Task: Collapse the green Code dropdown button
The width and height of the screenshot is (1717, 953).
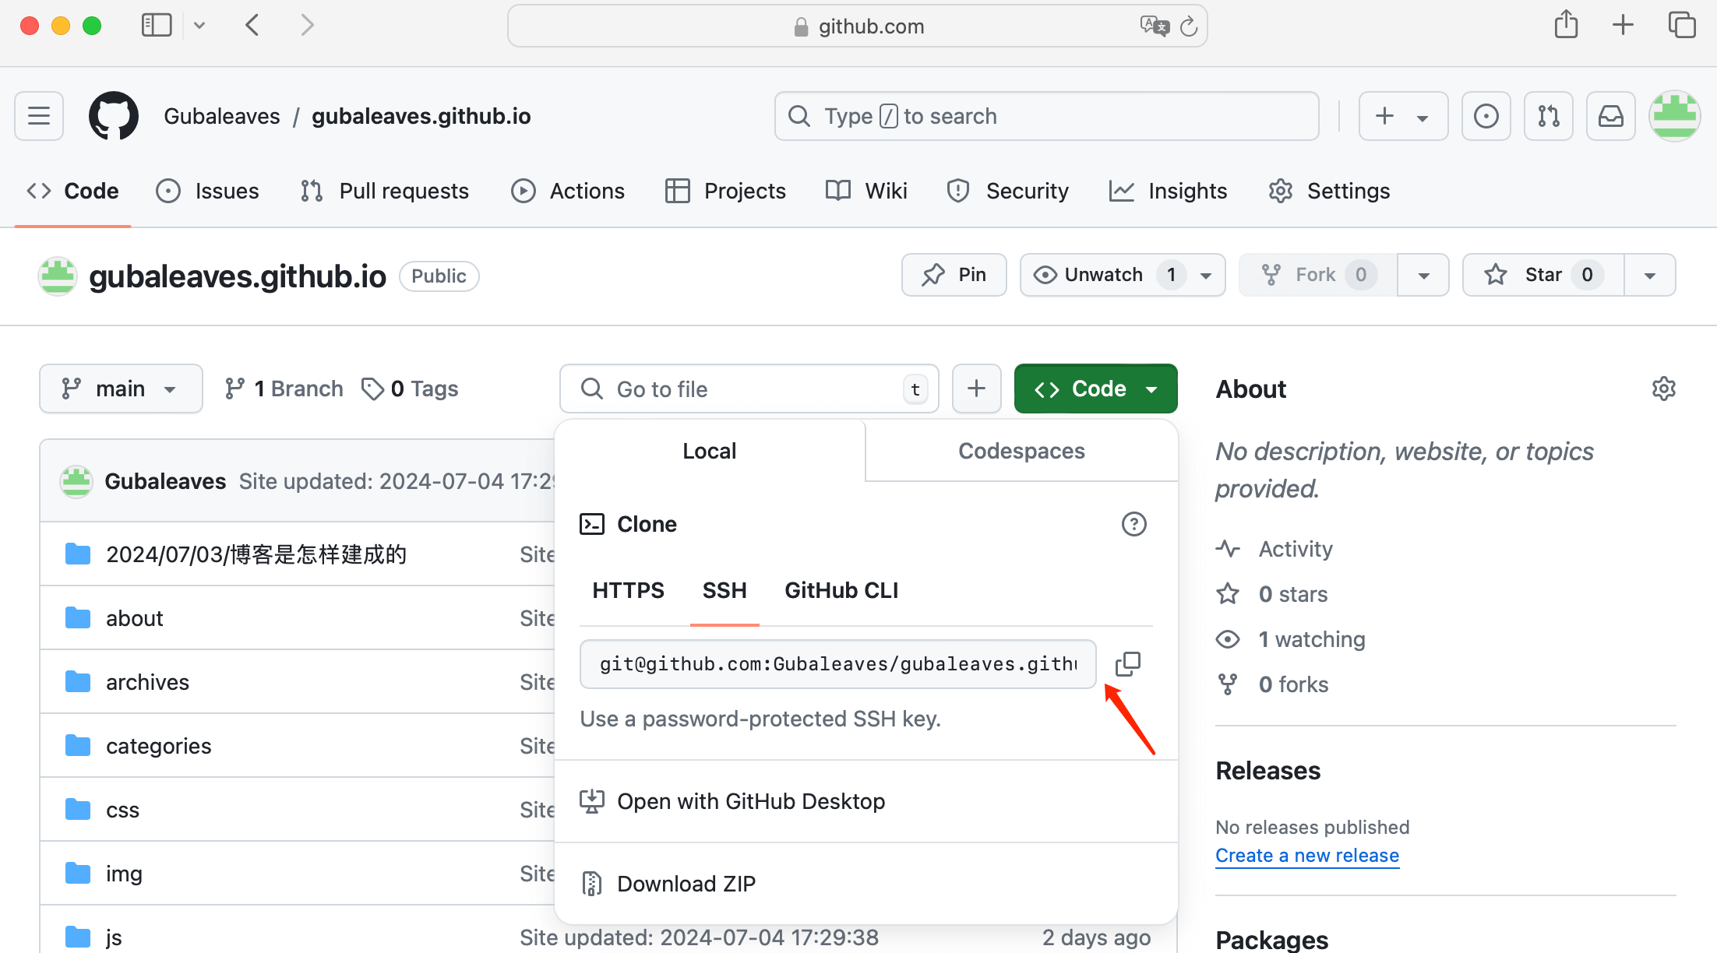Action: (1095, 389)
